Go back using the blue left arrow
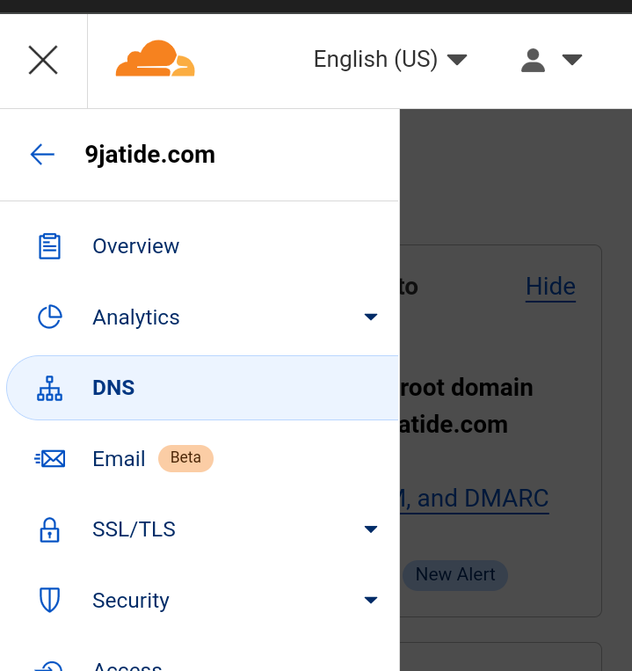The image size is (632, 671). coord(42,155)
